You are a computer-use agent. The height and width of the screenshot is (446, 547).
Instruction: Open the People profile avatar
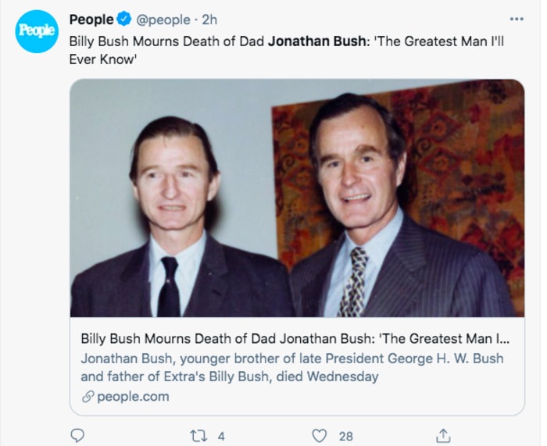click(x=37, y=31)
